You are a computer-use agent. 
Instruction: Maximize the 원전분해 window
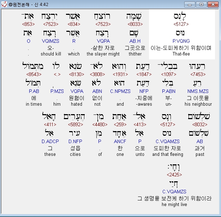[201, 4]
